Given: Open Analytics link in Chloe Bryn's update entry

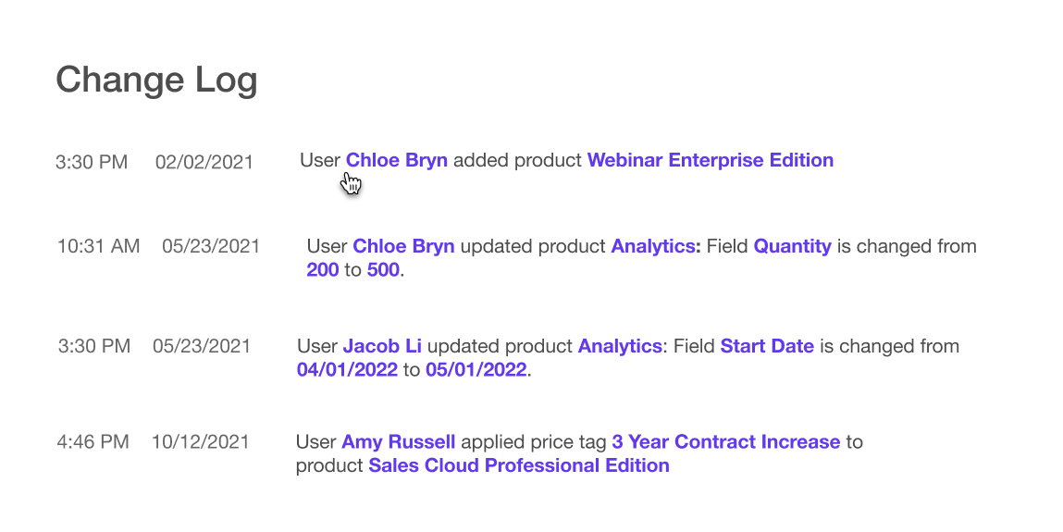Looking at the screenshot, I should [656, 246].
